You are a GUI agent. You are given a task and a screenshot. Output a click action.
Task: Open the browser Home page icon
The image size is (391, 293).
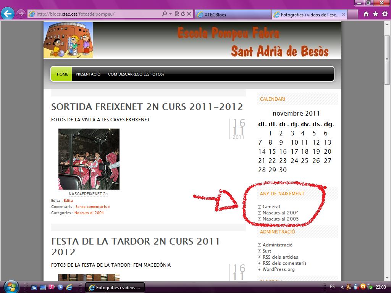point(366,14)
